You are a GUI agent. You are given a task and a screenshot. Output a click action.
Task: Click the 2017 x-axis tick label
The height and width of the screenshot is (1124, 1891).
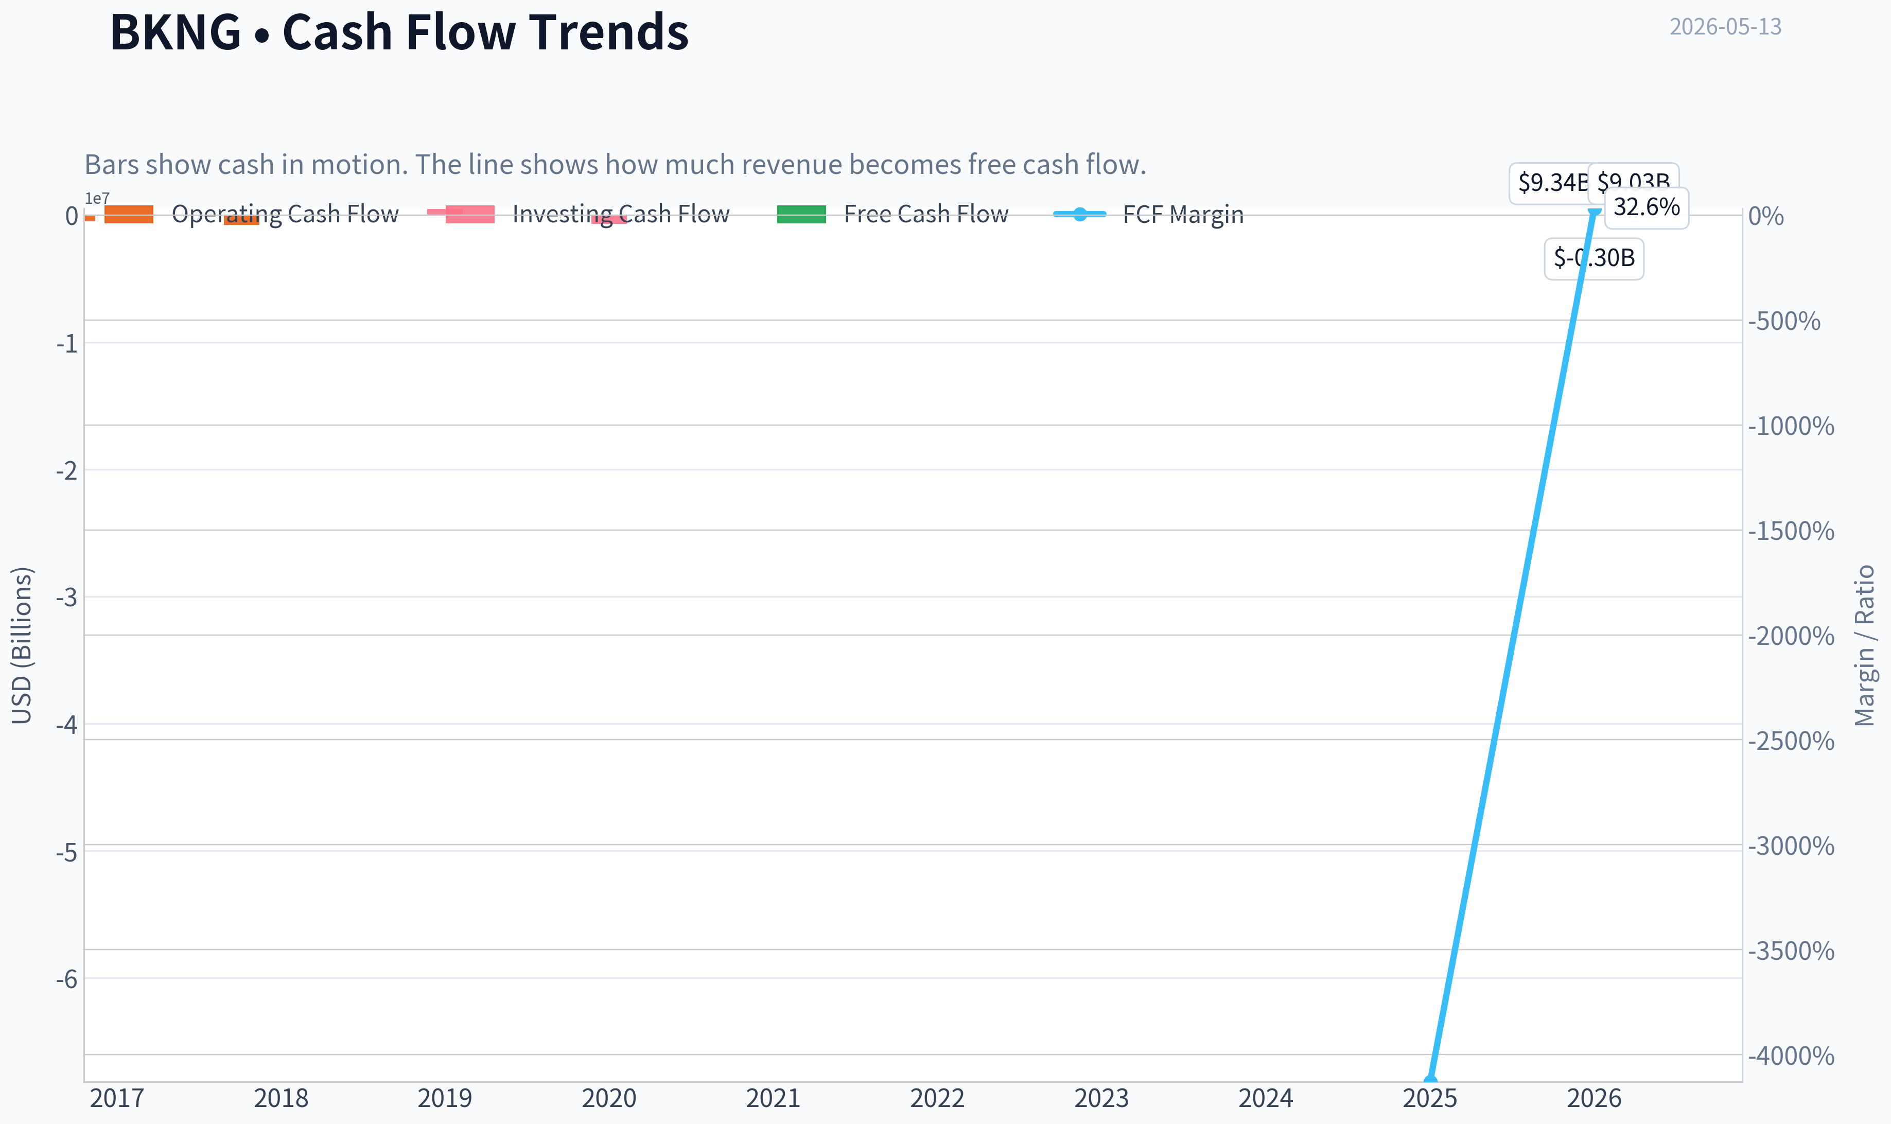pyautogui.click(x=117, y=1098)
